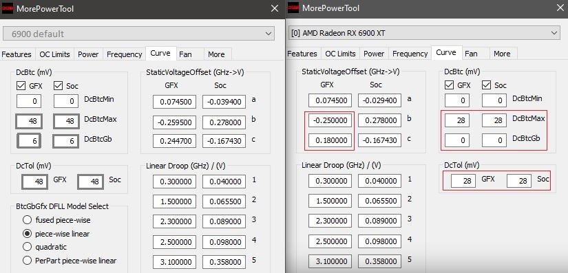The width and height of the screenshot is (568, 273).
Task: Click Soc offset c field in left window
Action: tap(224, 141)
